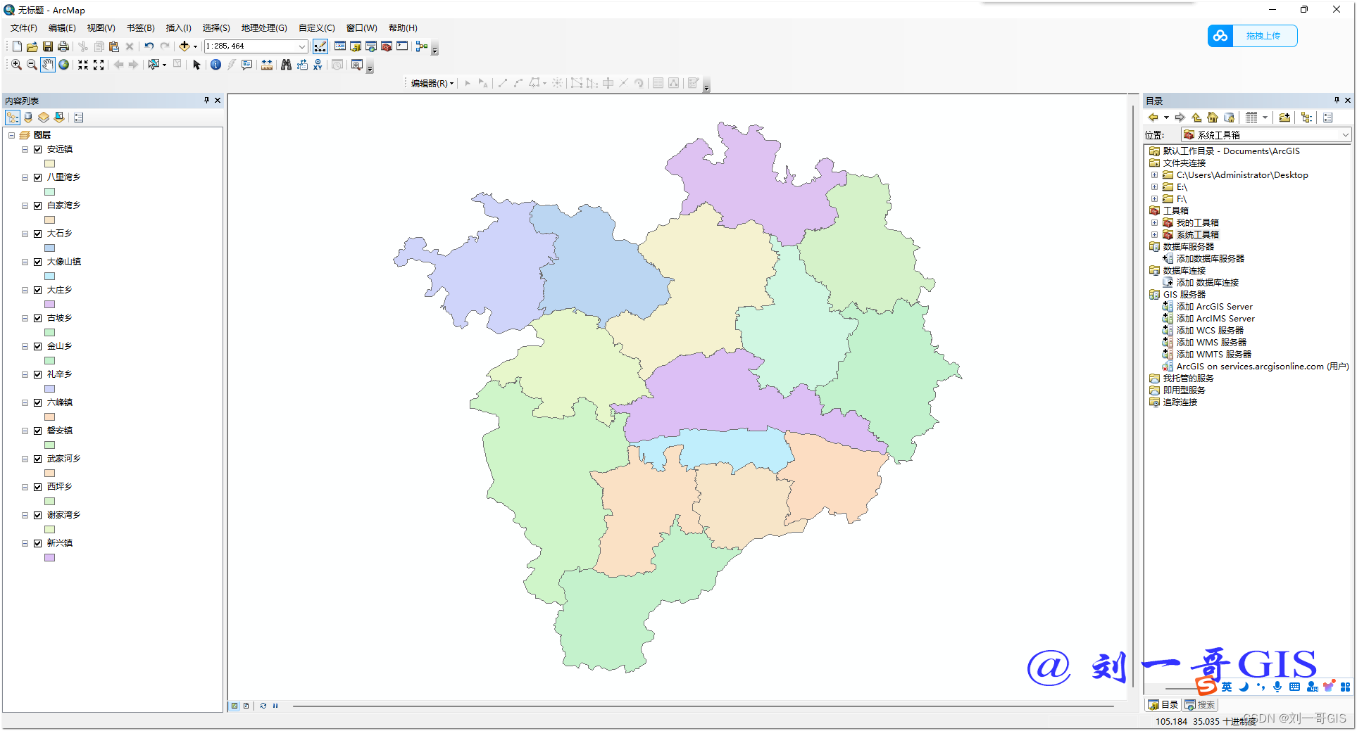
Task: Toggle the 六峰镇 layer checkbox
Action: coord(38,402)
